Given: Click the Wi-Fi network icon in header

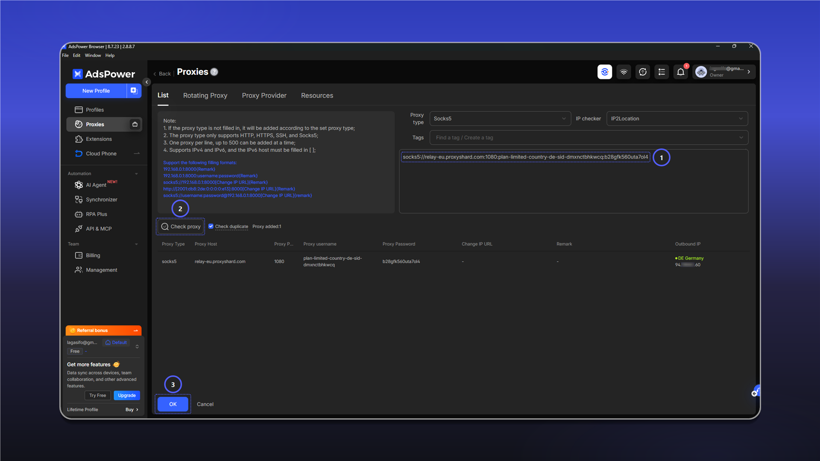Looking at the screenshot, I should click(x=624, y=72).
